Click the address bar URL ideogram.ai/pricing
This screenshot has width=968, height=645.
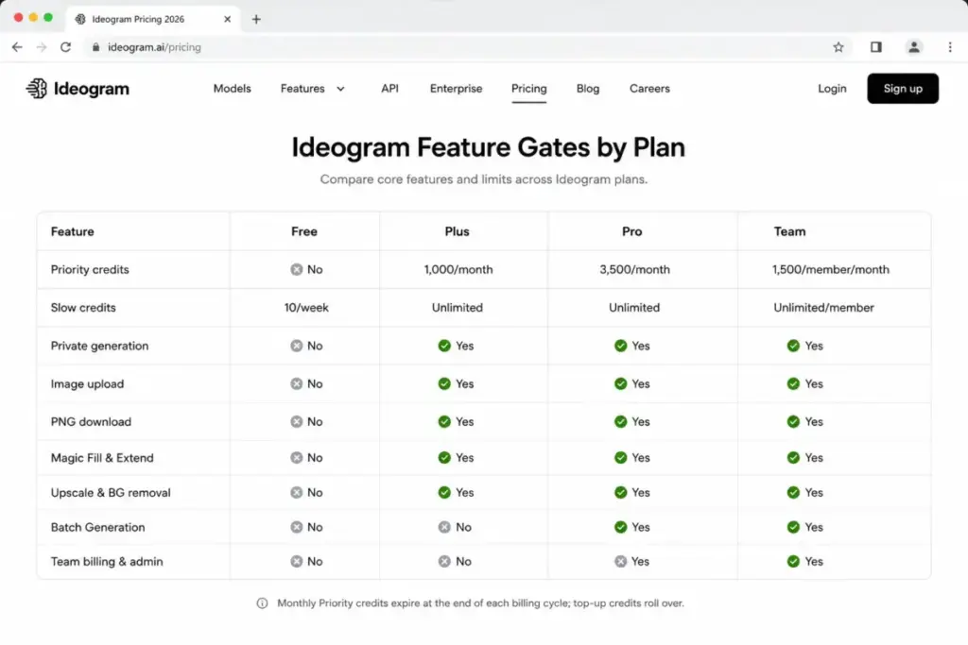coord(154,47)
